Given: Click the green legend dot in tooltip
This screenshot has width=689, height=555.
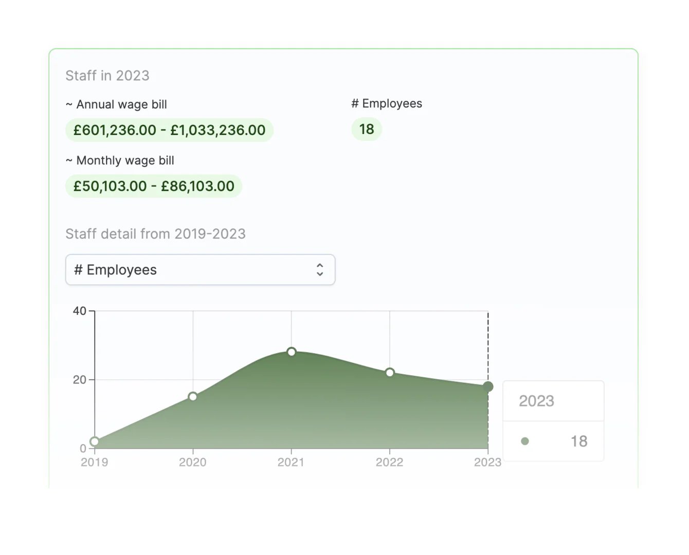Looking at the screenshot, I should click(525, 441).
